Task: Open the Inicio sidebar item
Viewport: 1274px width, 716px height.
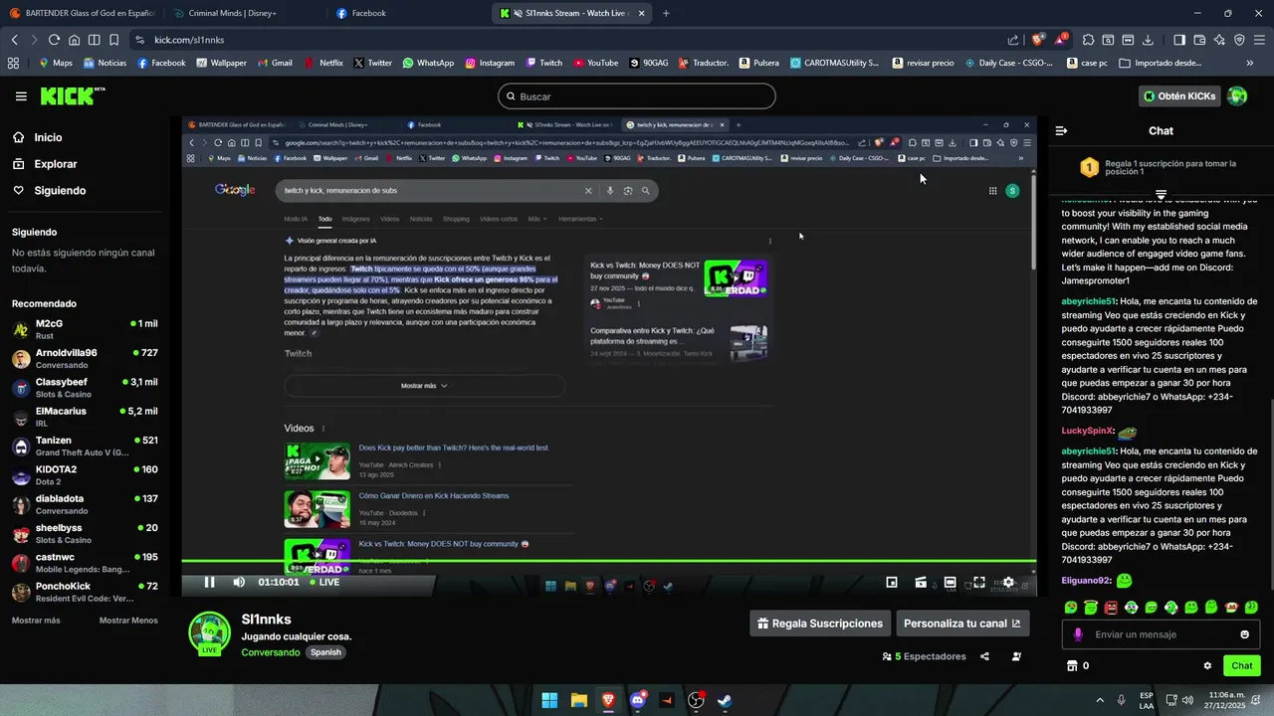Action: (x=48, y=137)
